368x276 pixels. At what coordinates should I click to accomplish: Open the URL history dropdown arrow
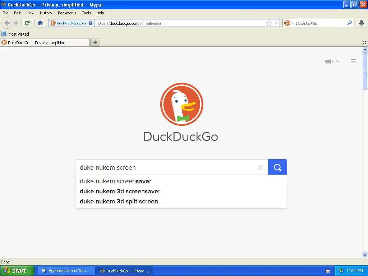pos(276,23)
